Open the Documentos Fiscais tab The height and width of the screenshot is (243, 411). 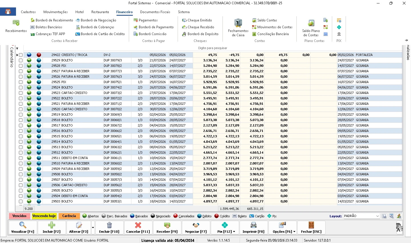pyautogui.click(x=155, y=12)
